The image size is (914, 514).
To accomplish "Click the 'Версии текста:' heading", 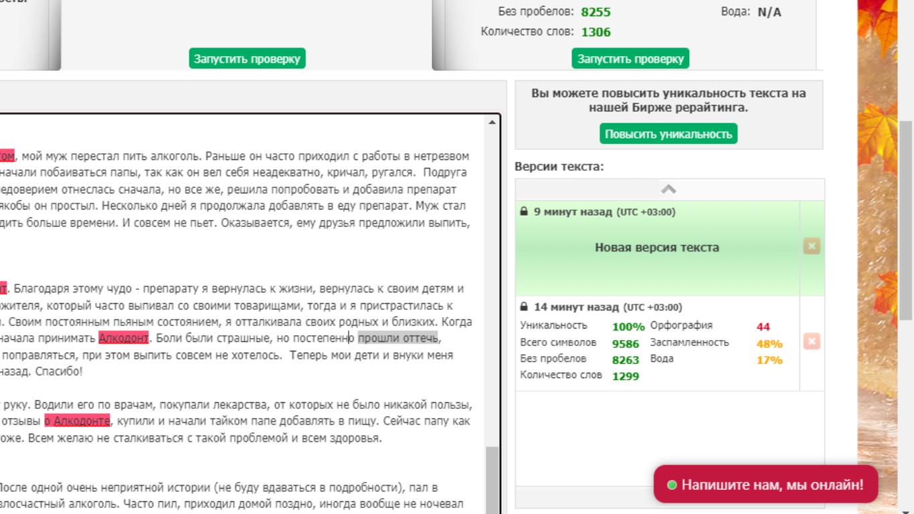I will [559, 167].
